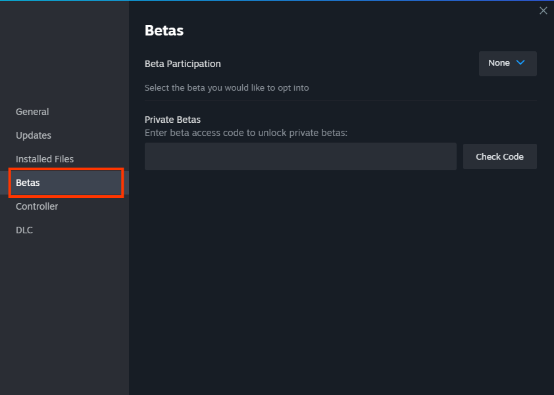This screenshot has height=395, width=554.
Task: Close the properties dialog with the X
Action: [543, 11]
